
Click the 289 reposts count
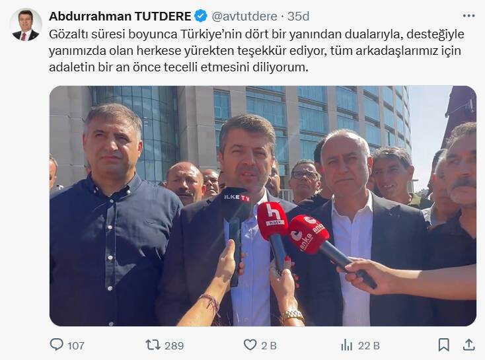point(174,345)
